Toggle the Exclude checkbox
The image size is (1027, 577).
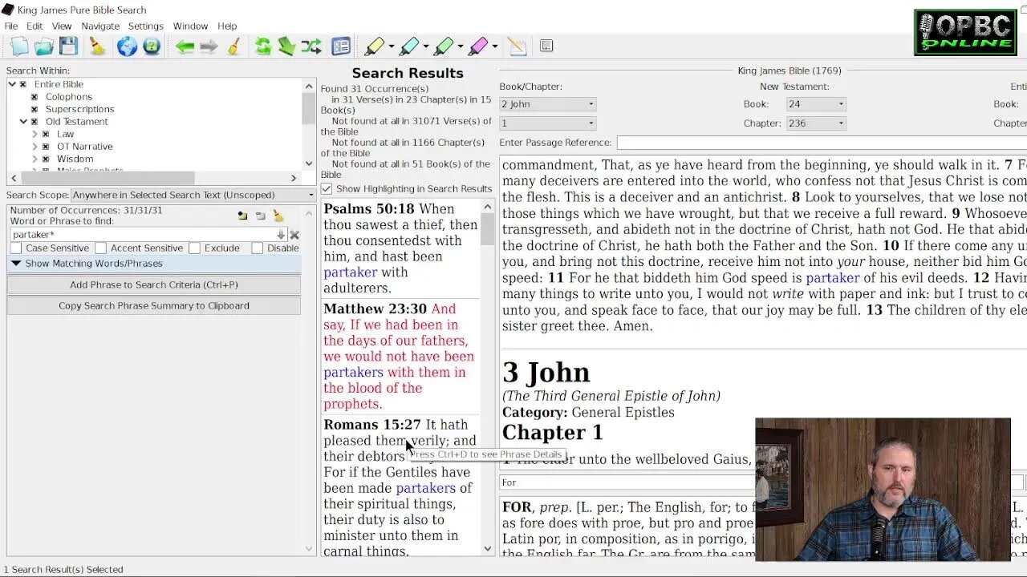(194, 248)
